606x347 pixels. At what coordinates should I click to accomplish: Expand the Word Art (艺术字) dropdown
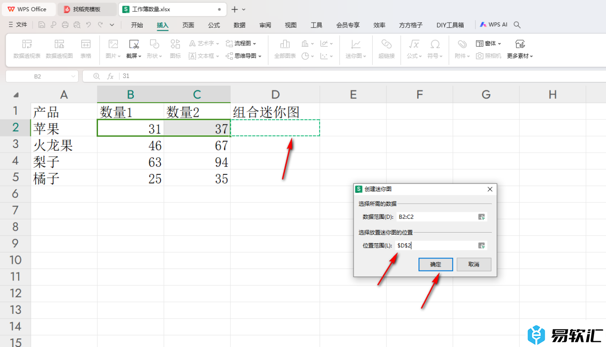[x=217, y=43]
